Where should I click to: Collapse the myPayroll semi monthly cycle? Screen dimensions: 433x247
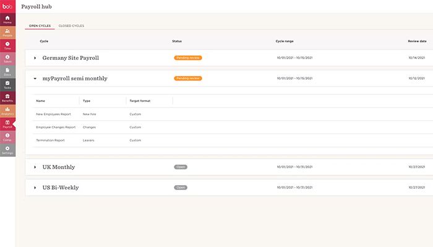tap(35, 78)
